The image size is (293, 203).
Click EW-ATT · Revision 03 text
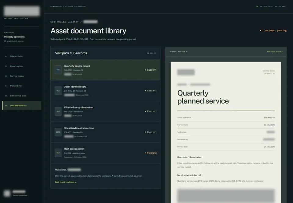click(x=73, y=132)
